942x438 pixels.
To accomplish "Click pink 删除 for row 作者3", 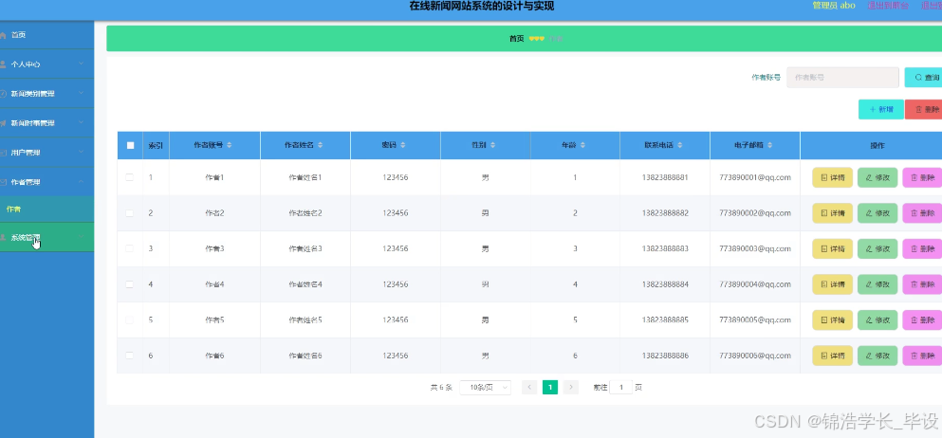I will 922,248.
